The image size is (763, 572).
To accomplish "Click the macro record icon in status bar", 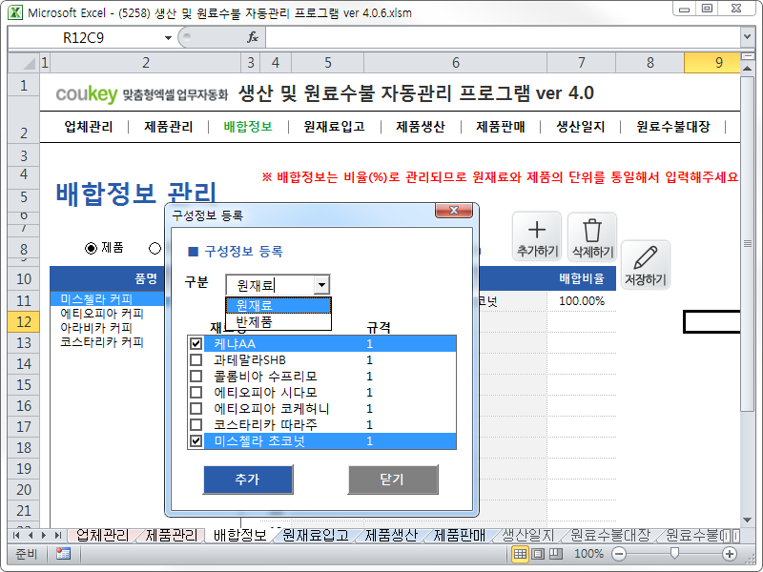I will pyautogui.click(x=63, y=554).
